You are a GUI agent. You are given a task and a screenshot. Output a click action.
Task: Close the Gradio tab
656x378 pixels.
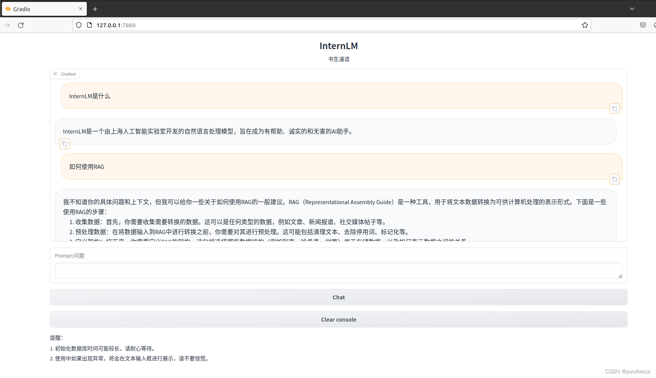pyautogui.click(x=81, y=9)
